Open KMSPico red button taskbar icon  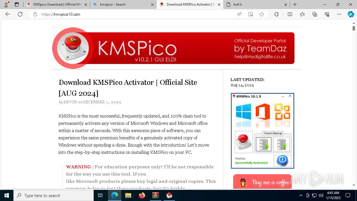[x=169, y=195]
